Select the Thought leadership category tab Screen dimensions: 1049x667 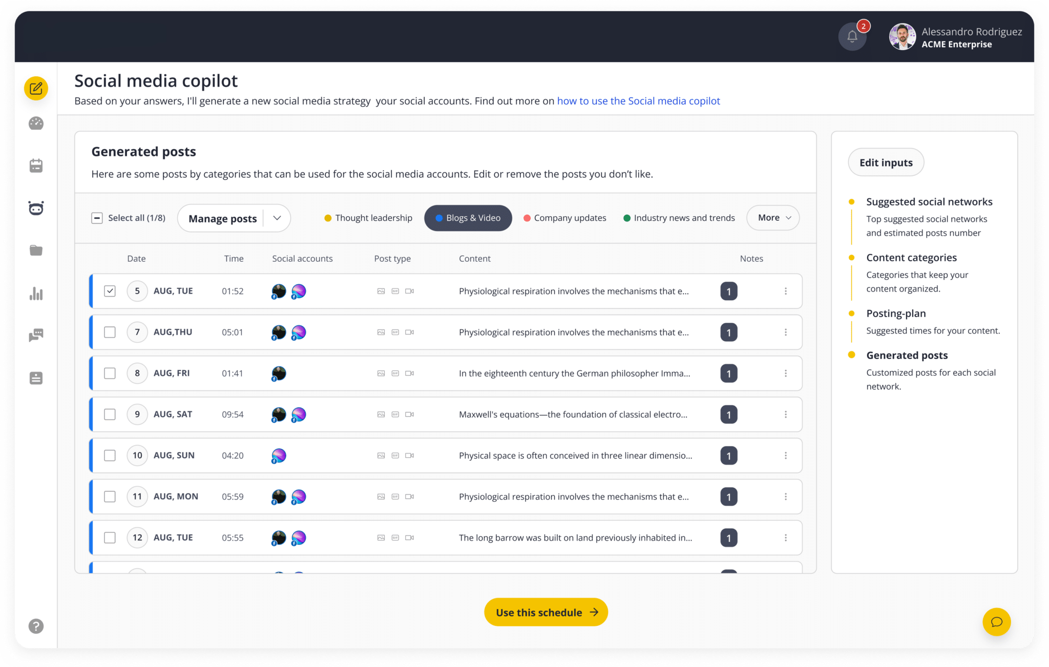[x=368, y=218]
